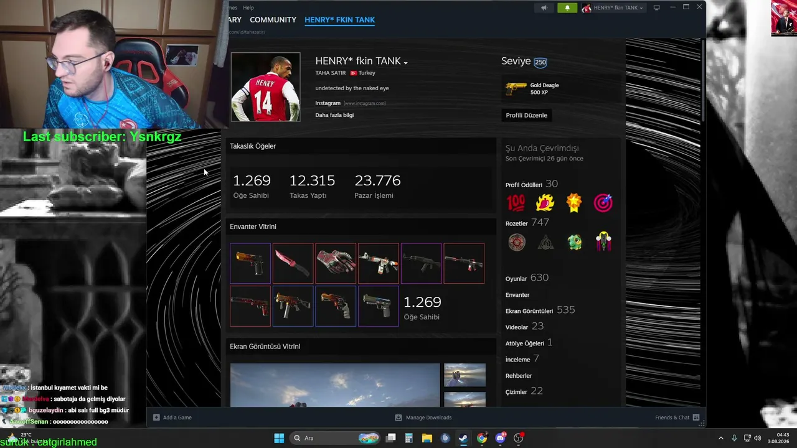
Task: Show hidden system tray icons
Action: coord(721,438)
